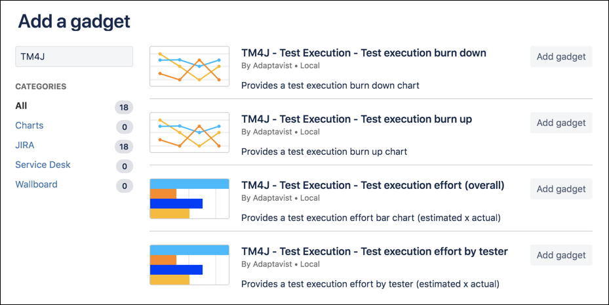Add the Test execution burn up gadget
This screenshot has height=305, width=609.
[561, 123]
